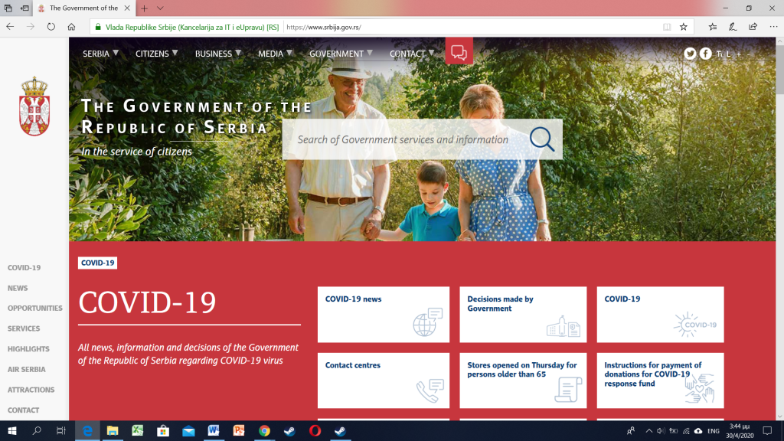
Task: Open the government's Facebook page icon
Action: point(705,54)
